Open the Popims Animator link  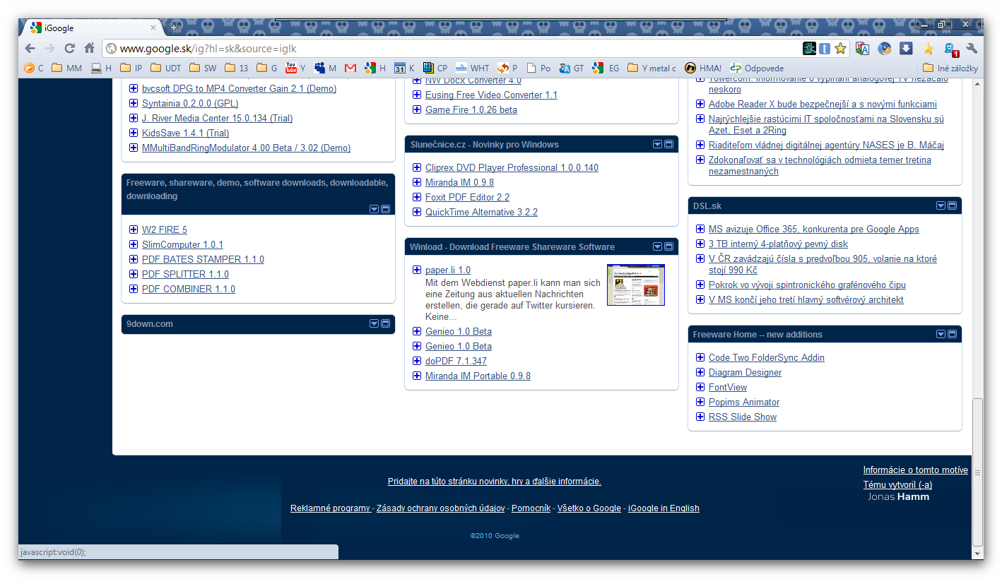744,402
